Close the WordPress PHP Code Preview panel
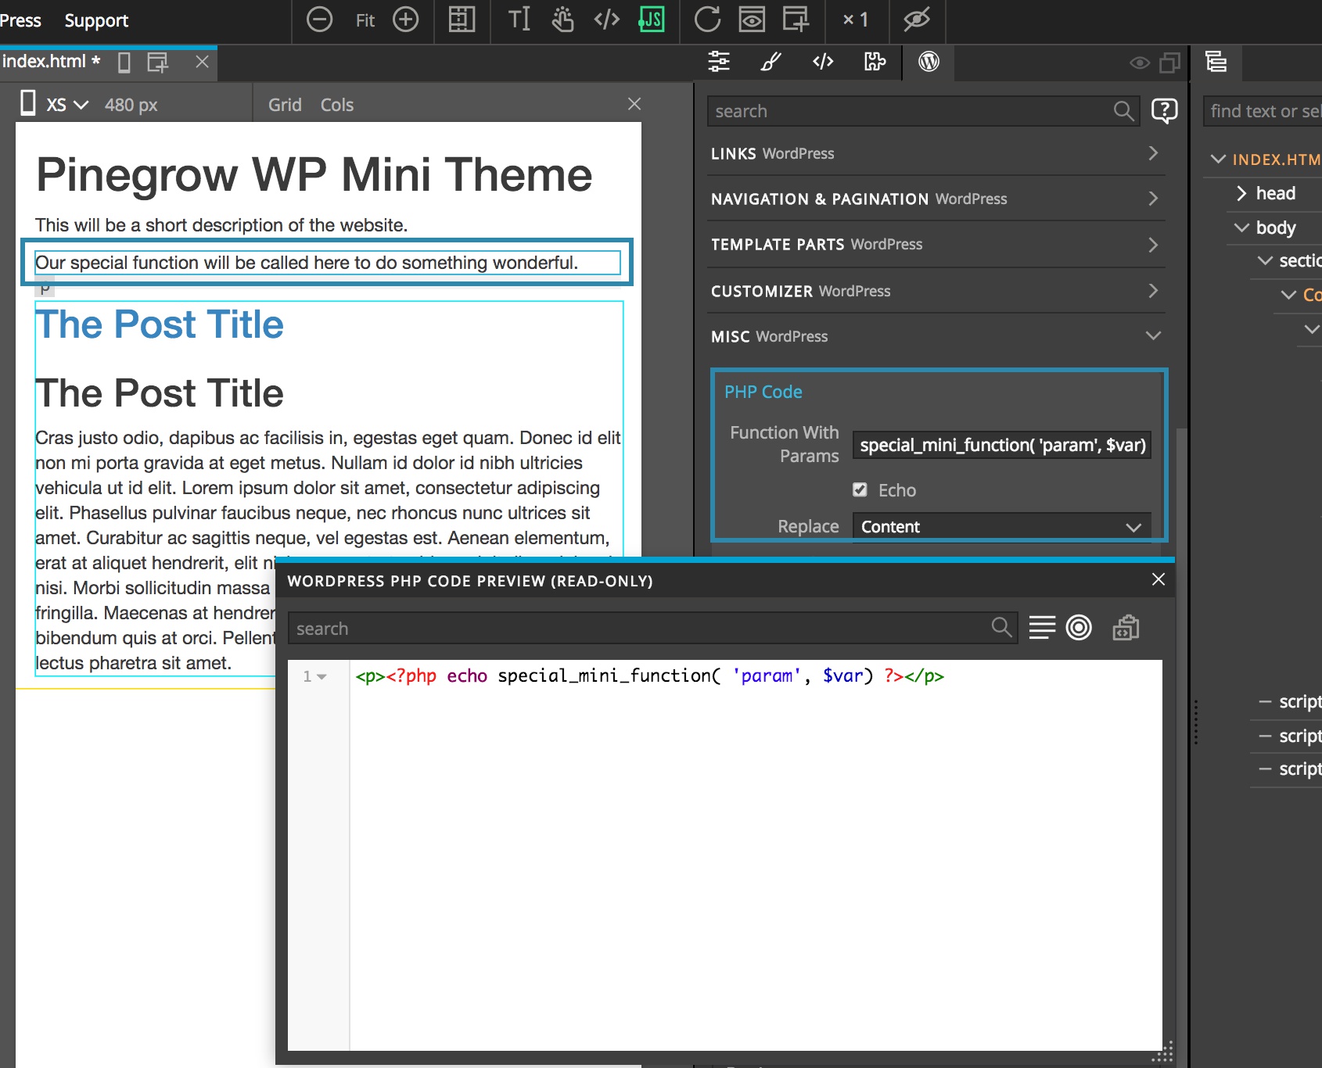The height and width of the screenshot is (1068, 1322). tap(1159, 579)
